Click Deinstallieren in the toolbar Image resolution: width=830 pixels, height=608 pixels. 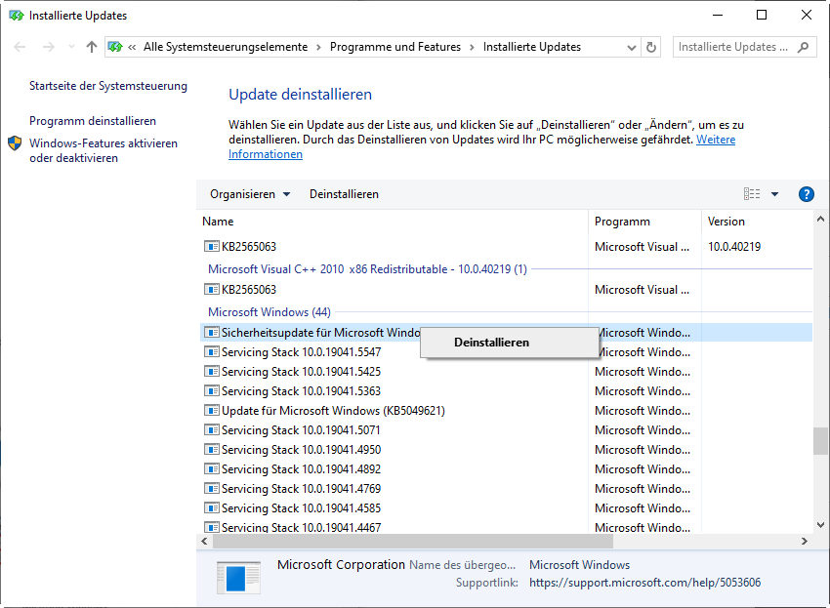point(344,194)
